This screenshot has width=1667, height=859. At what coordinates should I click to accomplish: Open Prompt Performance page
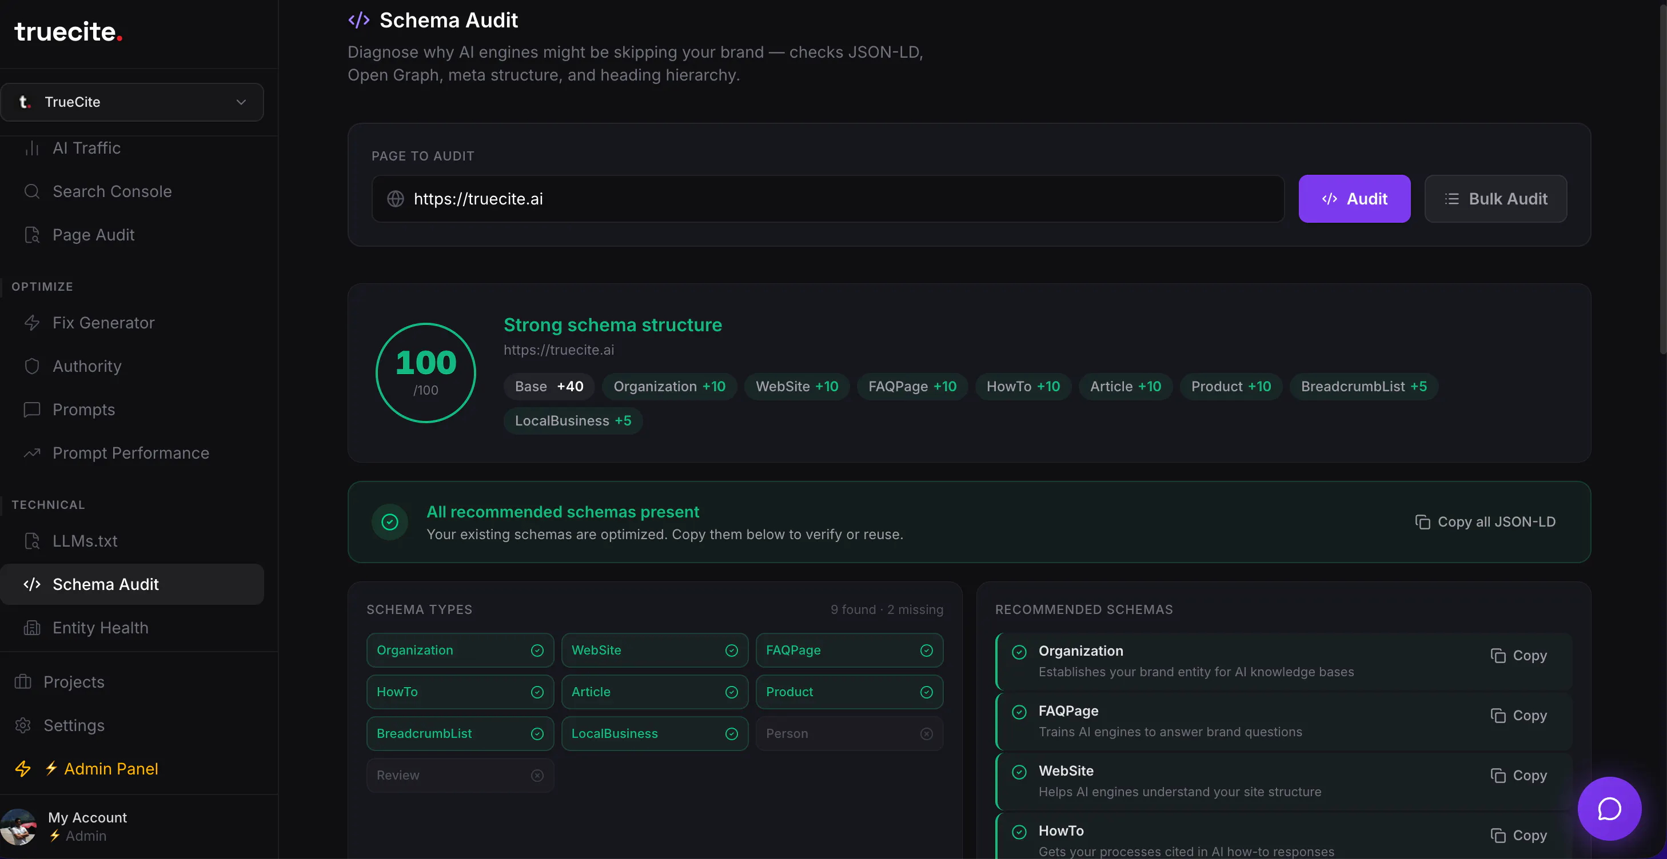[131, 452]
